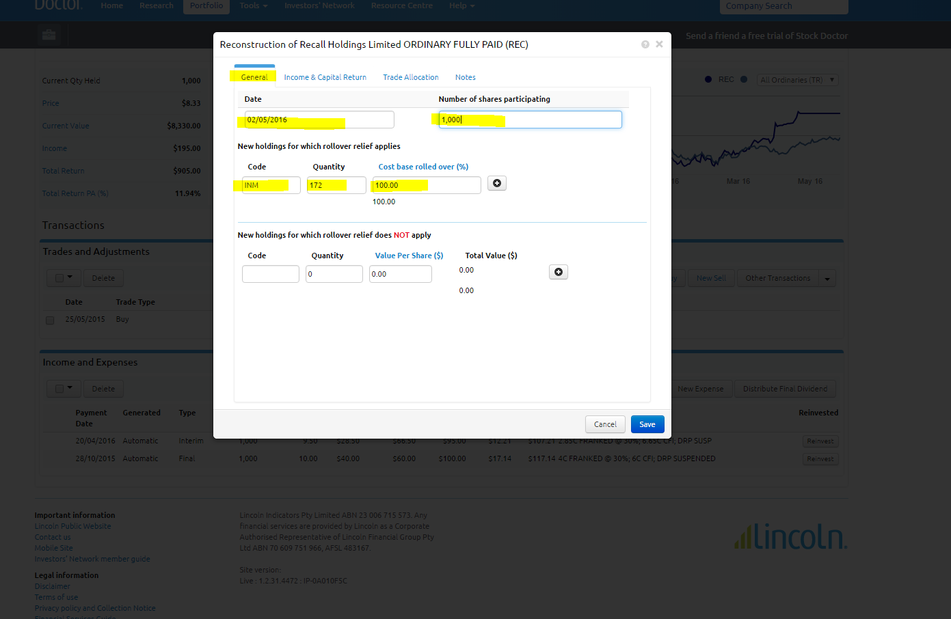Cancel the reconstruction dialog

point(605,424)
